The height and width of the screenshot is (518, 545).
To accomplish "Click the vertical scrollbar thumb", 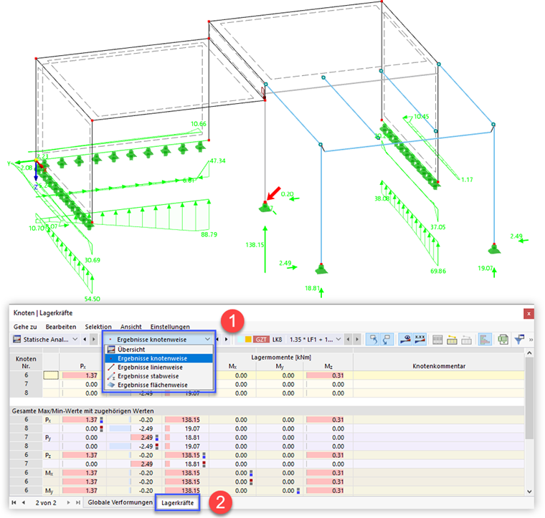I will 529,398.
